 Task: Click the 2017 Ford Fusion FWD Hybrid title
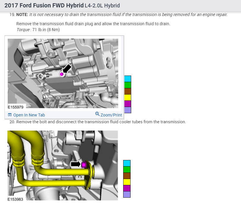(x=44, y=6)
